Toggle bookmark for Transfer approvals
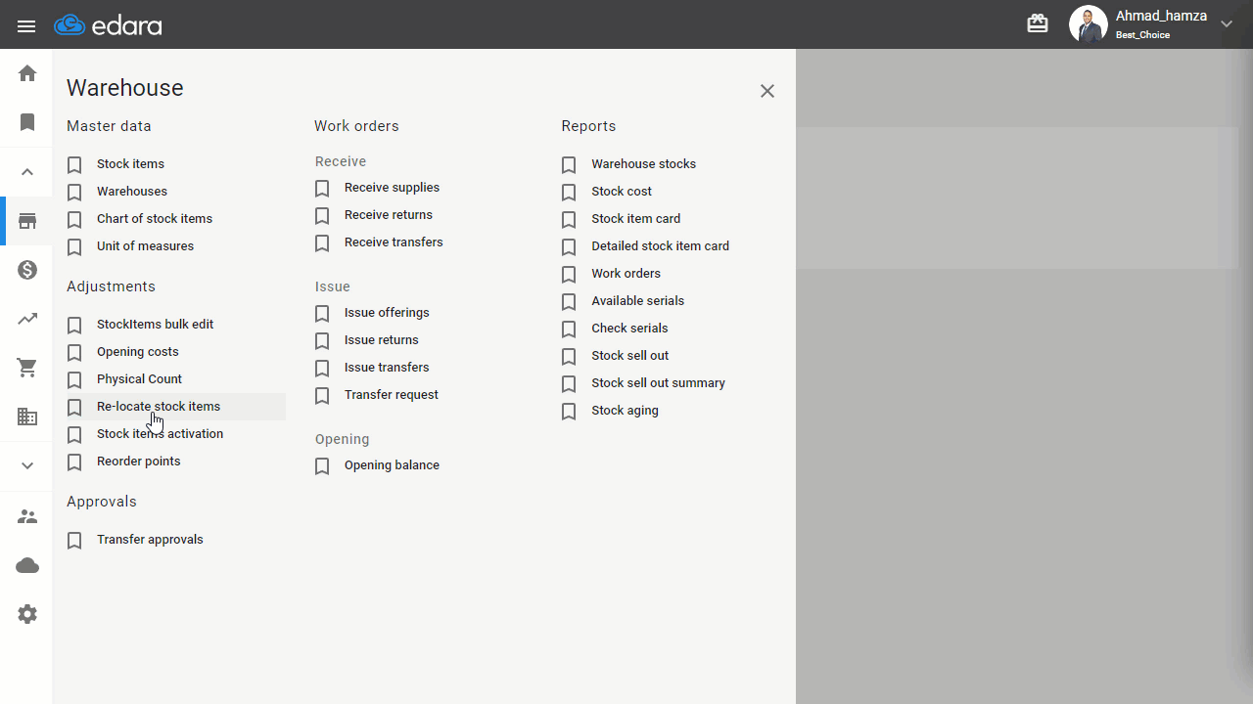Screen dimensions: 1253x704 (x=74, y=541)
